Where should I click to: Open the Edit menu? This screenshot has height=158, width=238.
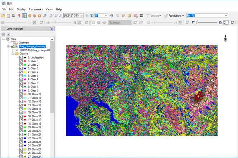pyautogui.click(x=11, y=9)
